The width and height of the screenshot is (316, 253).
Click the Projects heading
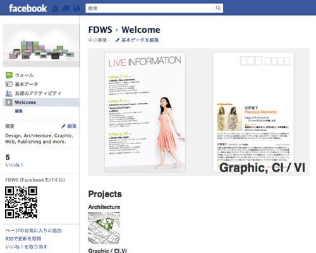[105, 194]
